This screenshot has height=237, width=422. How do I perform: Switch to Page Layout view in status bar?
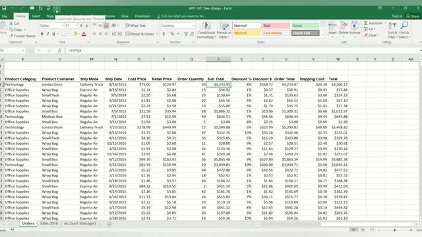point(363,230)
